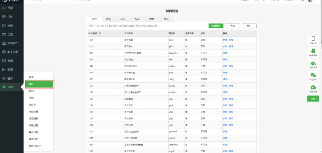Viewport: 322px width, 153px height.
Task: Click 编辑 link in row 1212
Action: point(225,145)
